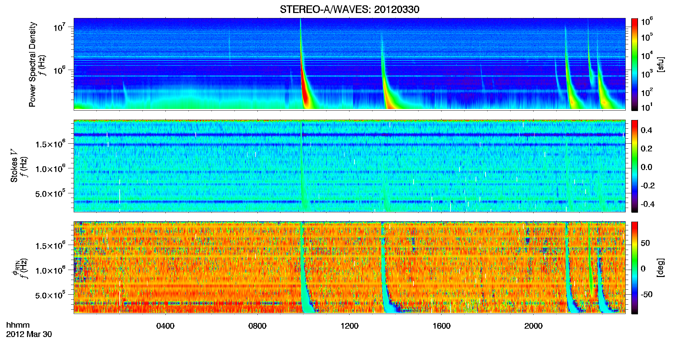Click the 10^6 value on the sfu color bar
This screenshot has height=360, width=699.
[647, 21]
